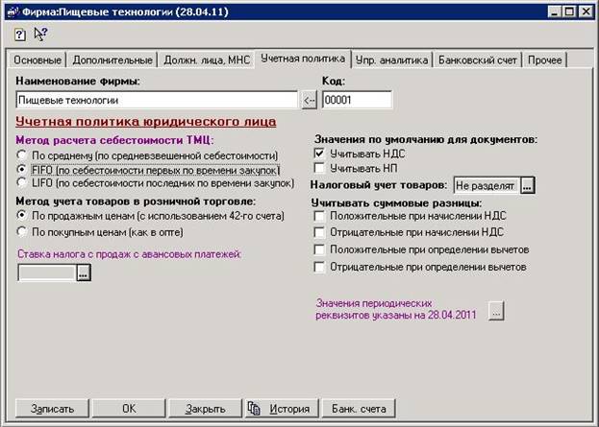
Task: Click the Наименование фирмы text field
Action: tap(158, 100)
